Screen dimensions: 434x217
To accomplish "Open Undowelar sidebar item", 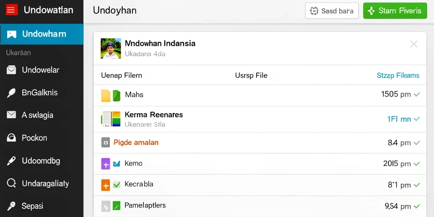I will point(42,70).
